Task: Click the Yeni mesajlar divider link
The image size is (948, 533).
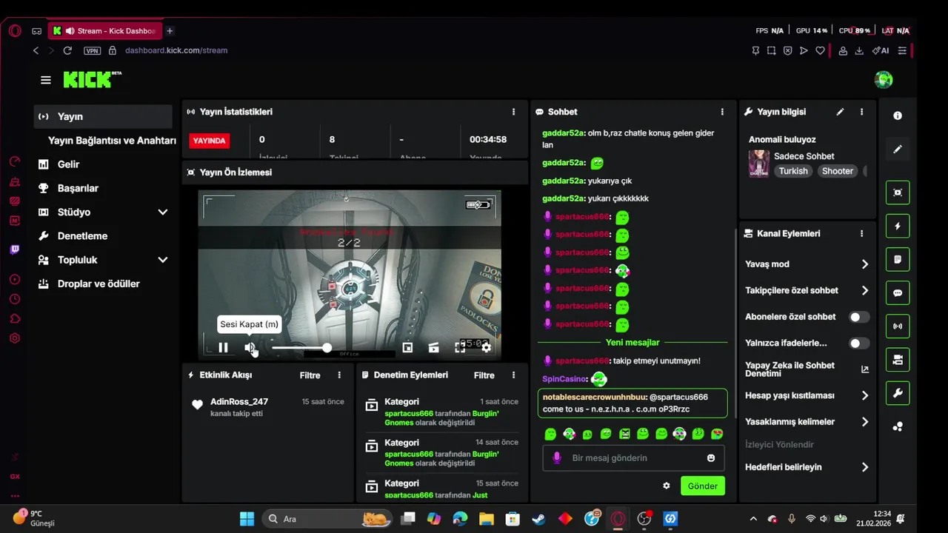Action: [x=632, y=343]
